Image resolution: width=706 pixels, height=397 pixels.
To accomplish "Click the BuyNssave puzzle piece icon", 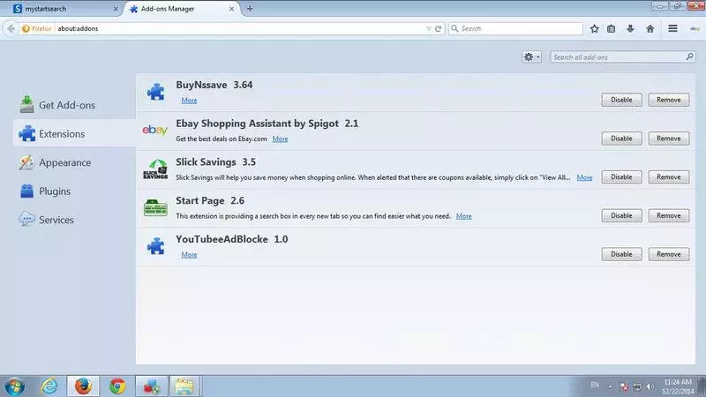I will pyautogui.click(x=156, y=92).
